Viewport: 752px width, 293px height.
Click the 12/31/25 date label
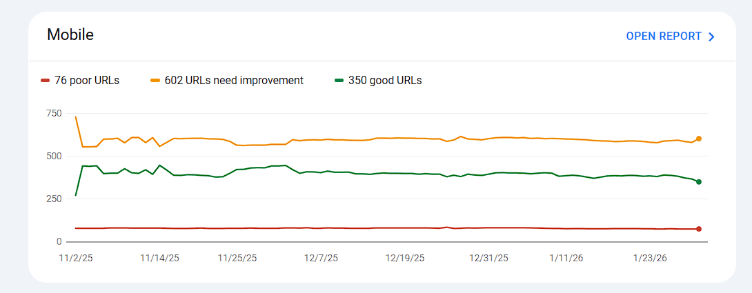[x=488, y=259]
